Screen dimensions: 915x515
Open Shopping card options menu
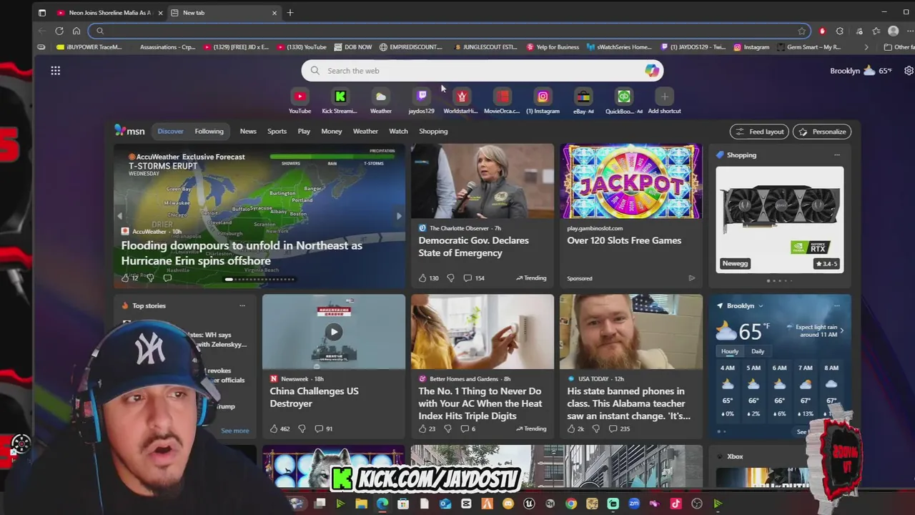click(836, 155)
